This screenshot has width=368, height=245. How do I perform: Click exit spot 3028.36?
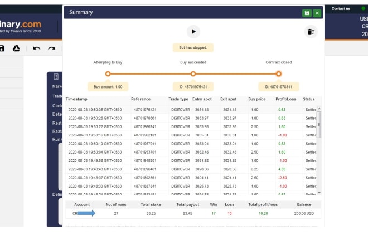point(230,169)
